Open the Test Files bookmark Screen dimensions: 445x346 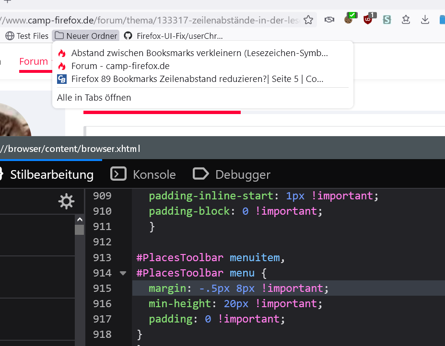[x=27, y=36]
